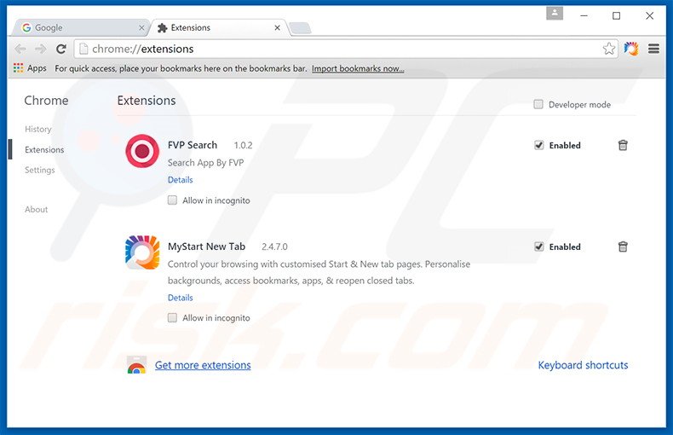Reload the page with the refresh icon
Image resolution: width=673 pixels, height=435 pixels.
pyautogui.click(x=61, y=49)
